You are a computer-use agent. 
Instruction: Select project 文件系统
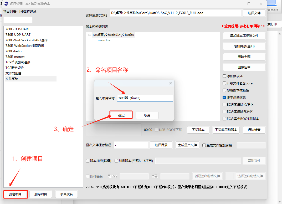point(31,79)
